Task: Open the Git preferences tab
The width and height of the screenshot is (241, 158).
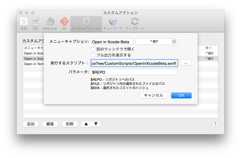Action: [x=64, y=24]
